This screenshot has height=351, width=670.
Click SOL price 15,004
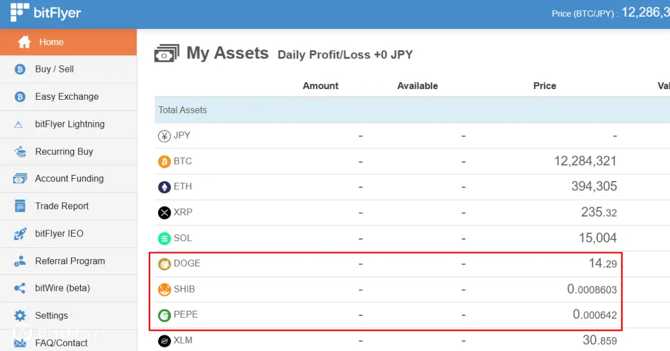[597, 238]
